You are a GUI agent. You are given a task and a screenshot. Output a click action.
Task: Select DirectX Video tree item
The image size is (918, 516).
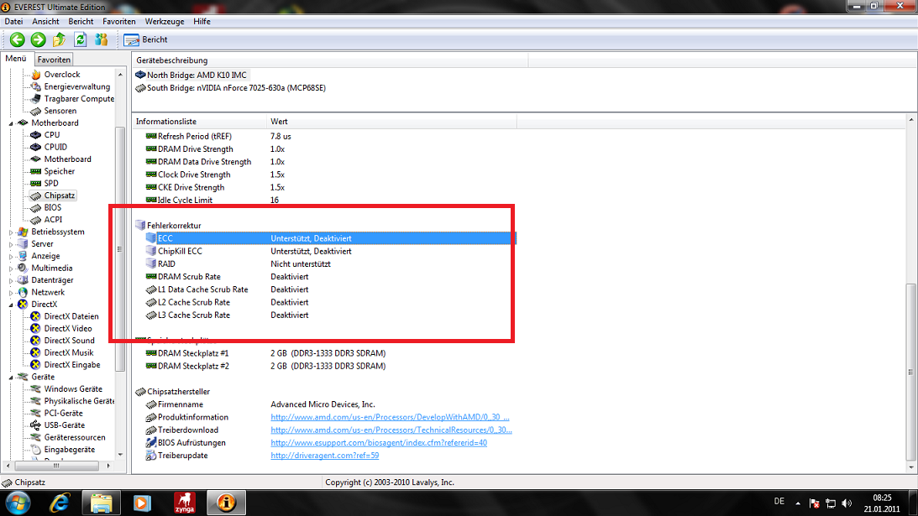(68, 329)
